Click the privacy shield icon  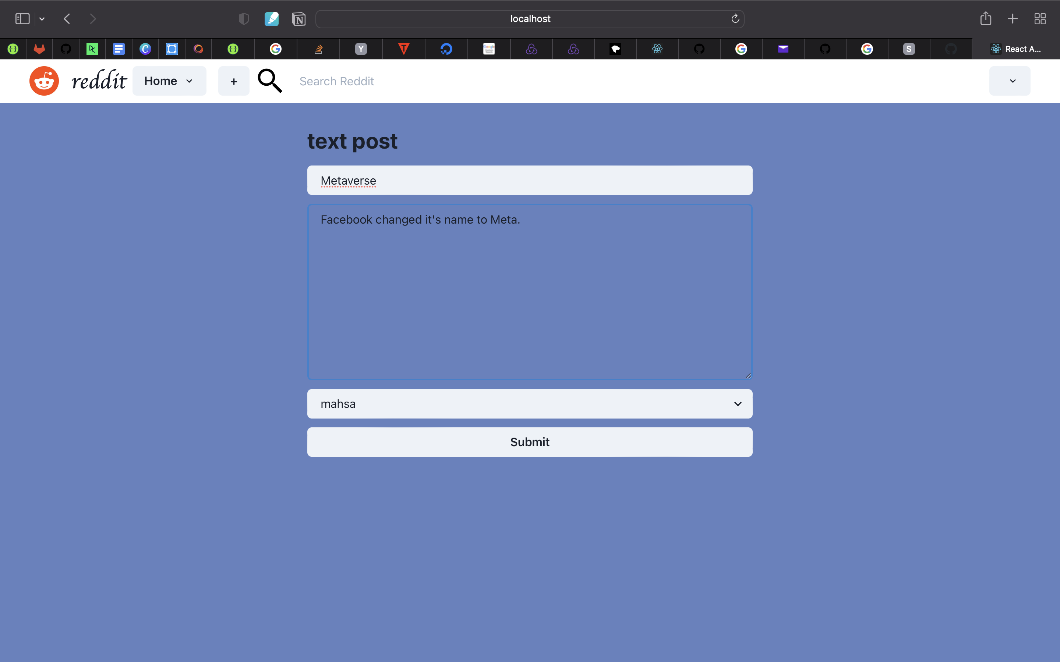coord(244,19)
